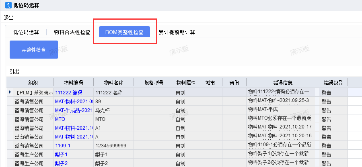Open the 物料合法性检查 tab
This screenshot has height=167, width=362.
coord(72,32)
